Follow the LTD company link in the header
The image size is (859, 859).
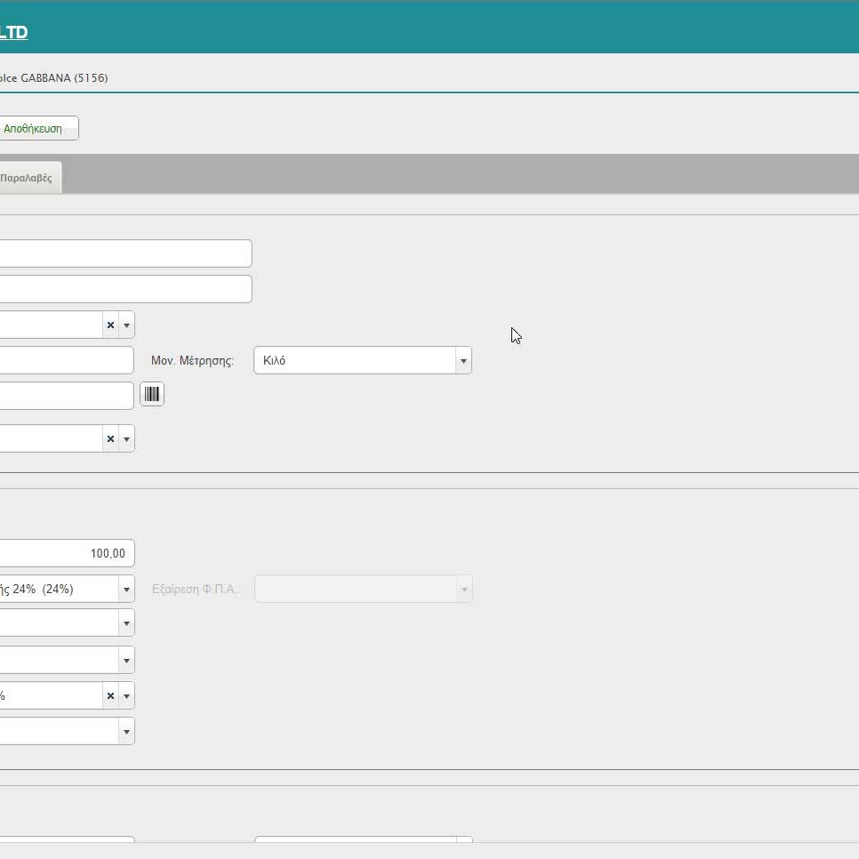coord(13,33)
